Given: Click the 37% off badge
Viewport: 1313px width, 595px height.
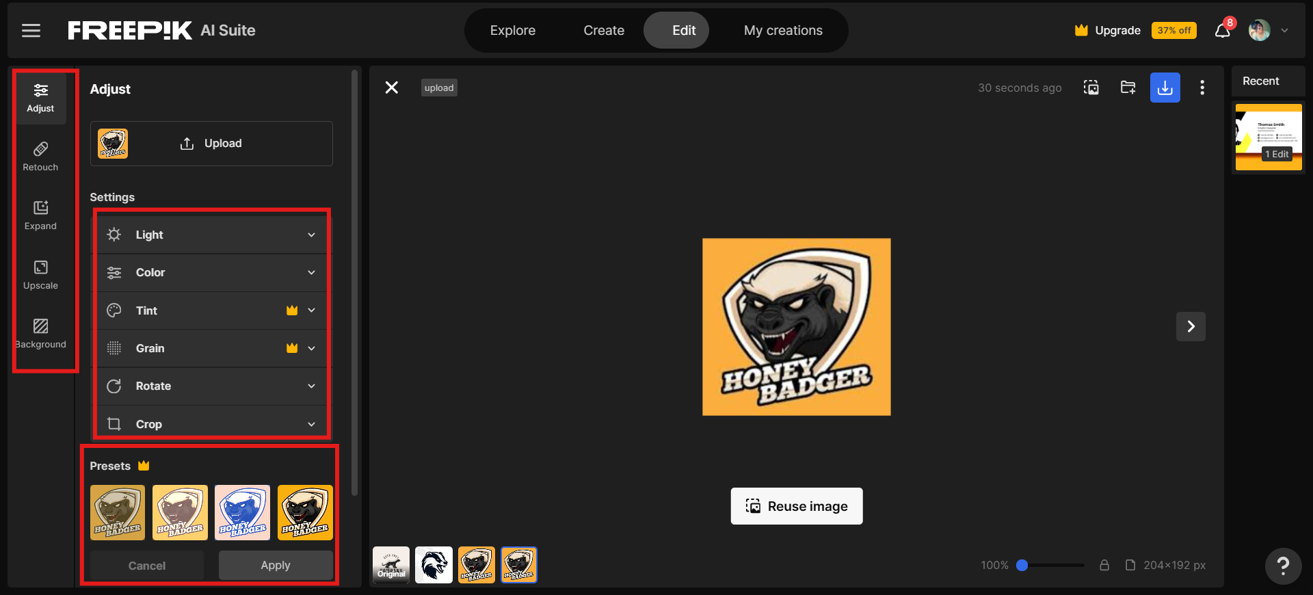Looking at the screenshot, I should tap(1173, 30).
